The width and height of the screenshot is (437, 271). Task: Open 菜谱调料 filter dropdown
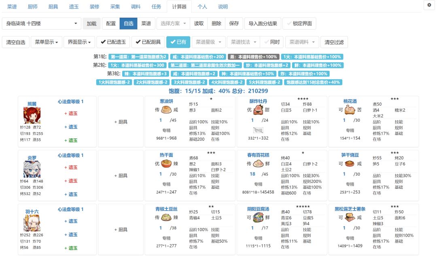pyautogui.click(x=302, y=42)
